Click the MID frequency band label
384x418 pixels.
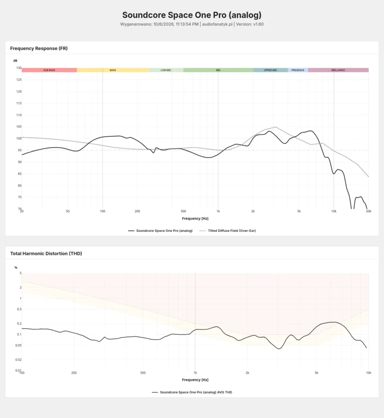(x=218, y=70)
